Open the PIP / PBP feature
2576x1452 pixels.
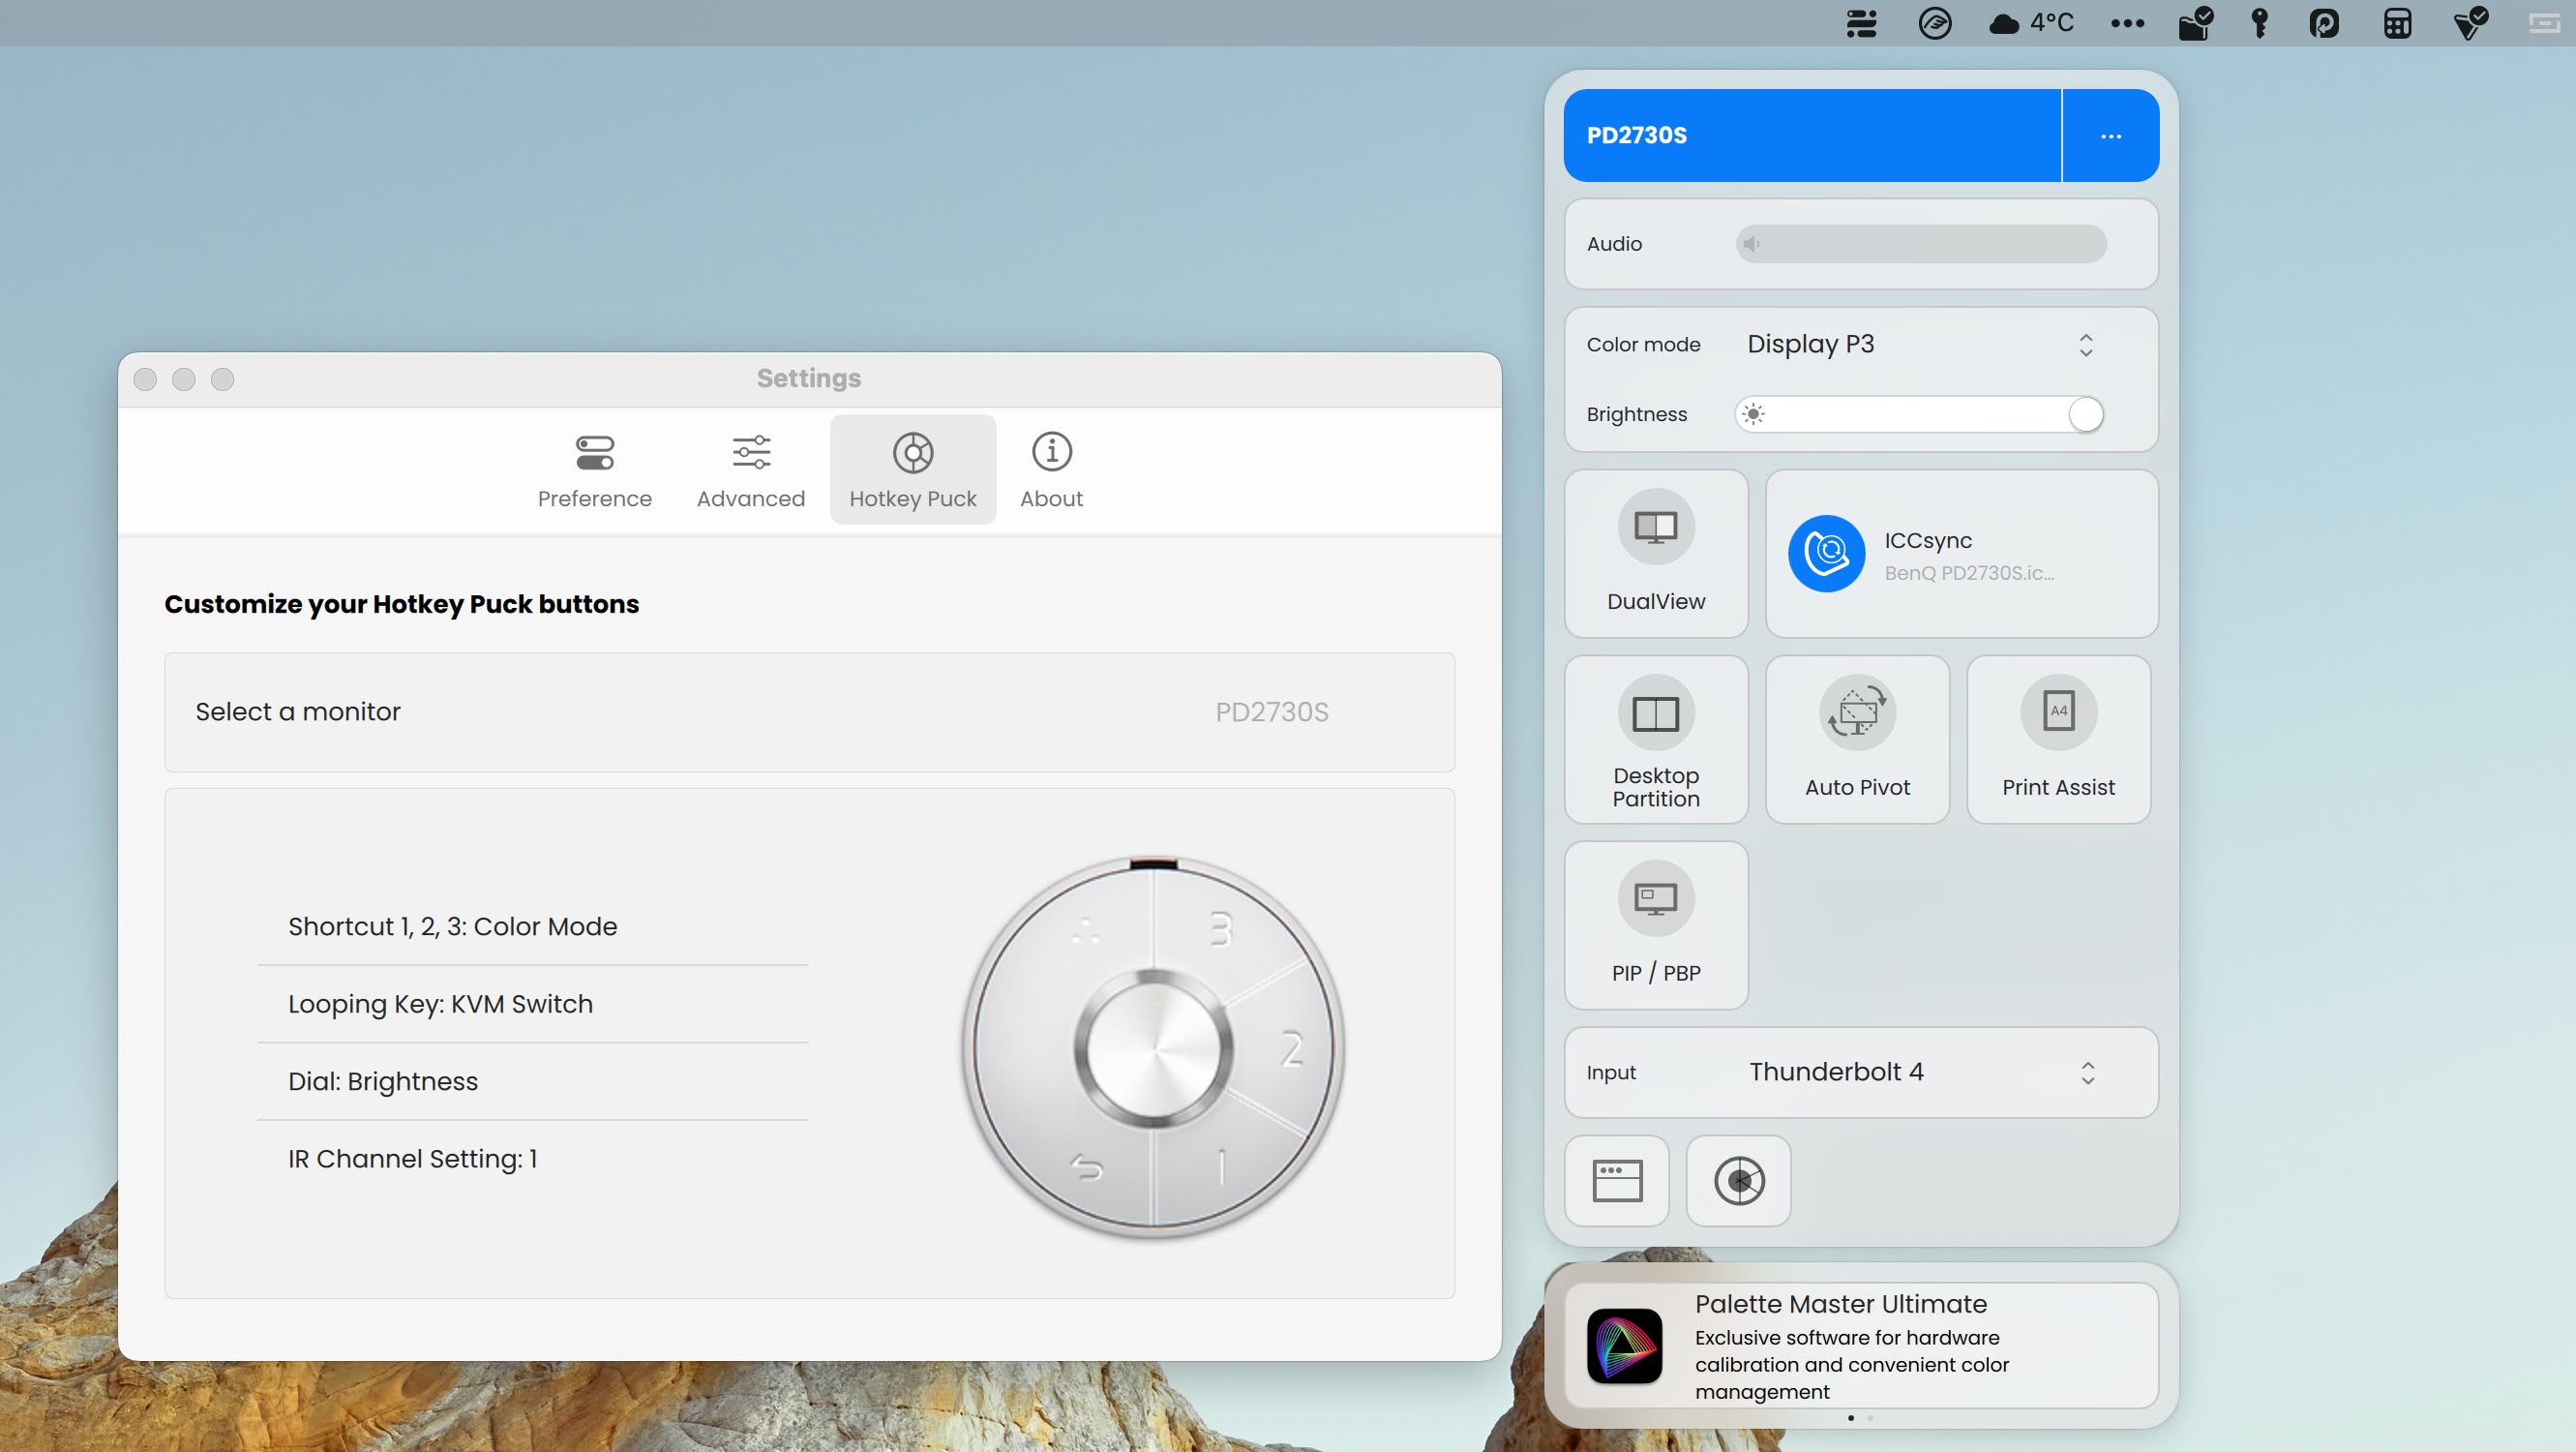(x=1656, y=926)
